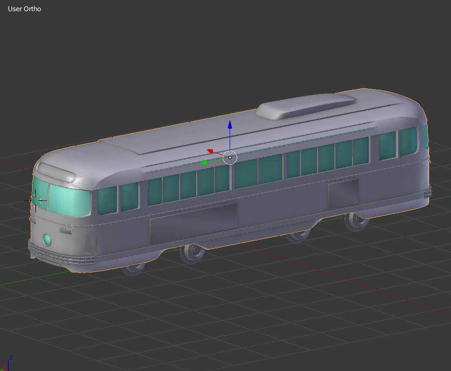
Task: Click the 3D cursor crosshair on tram front
Action: pyautogui.click(x=35, y=200)
